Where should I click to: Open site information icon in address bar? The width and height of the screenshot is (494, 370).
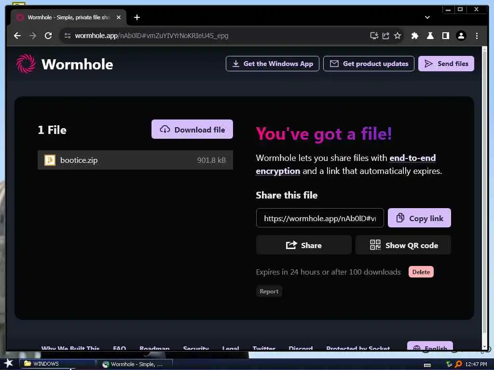click(68, 36)
